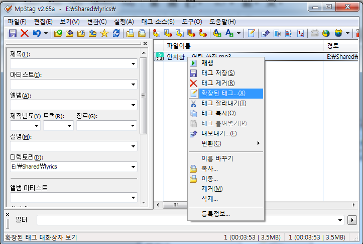363x244 pixels.
Task: Expand the directory (디렉토리) dropdown
Action: tap(133, 167)
